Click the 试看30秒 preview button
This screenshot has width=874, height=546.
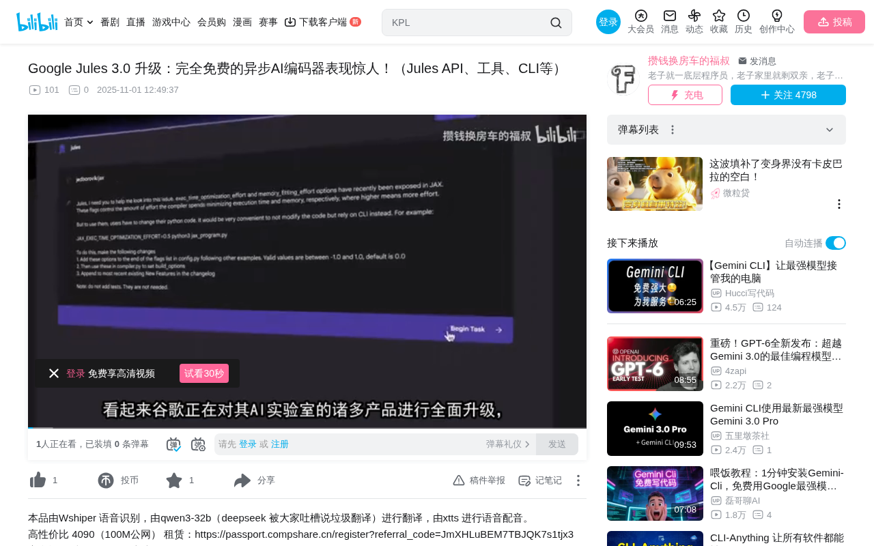(x=204, y=373)
